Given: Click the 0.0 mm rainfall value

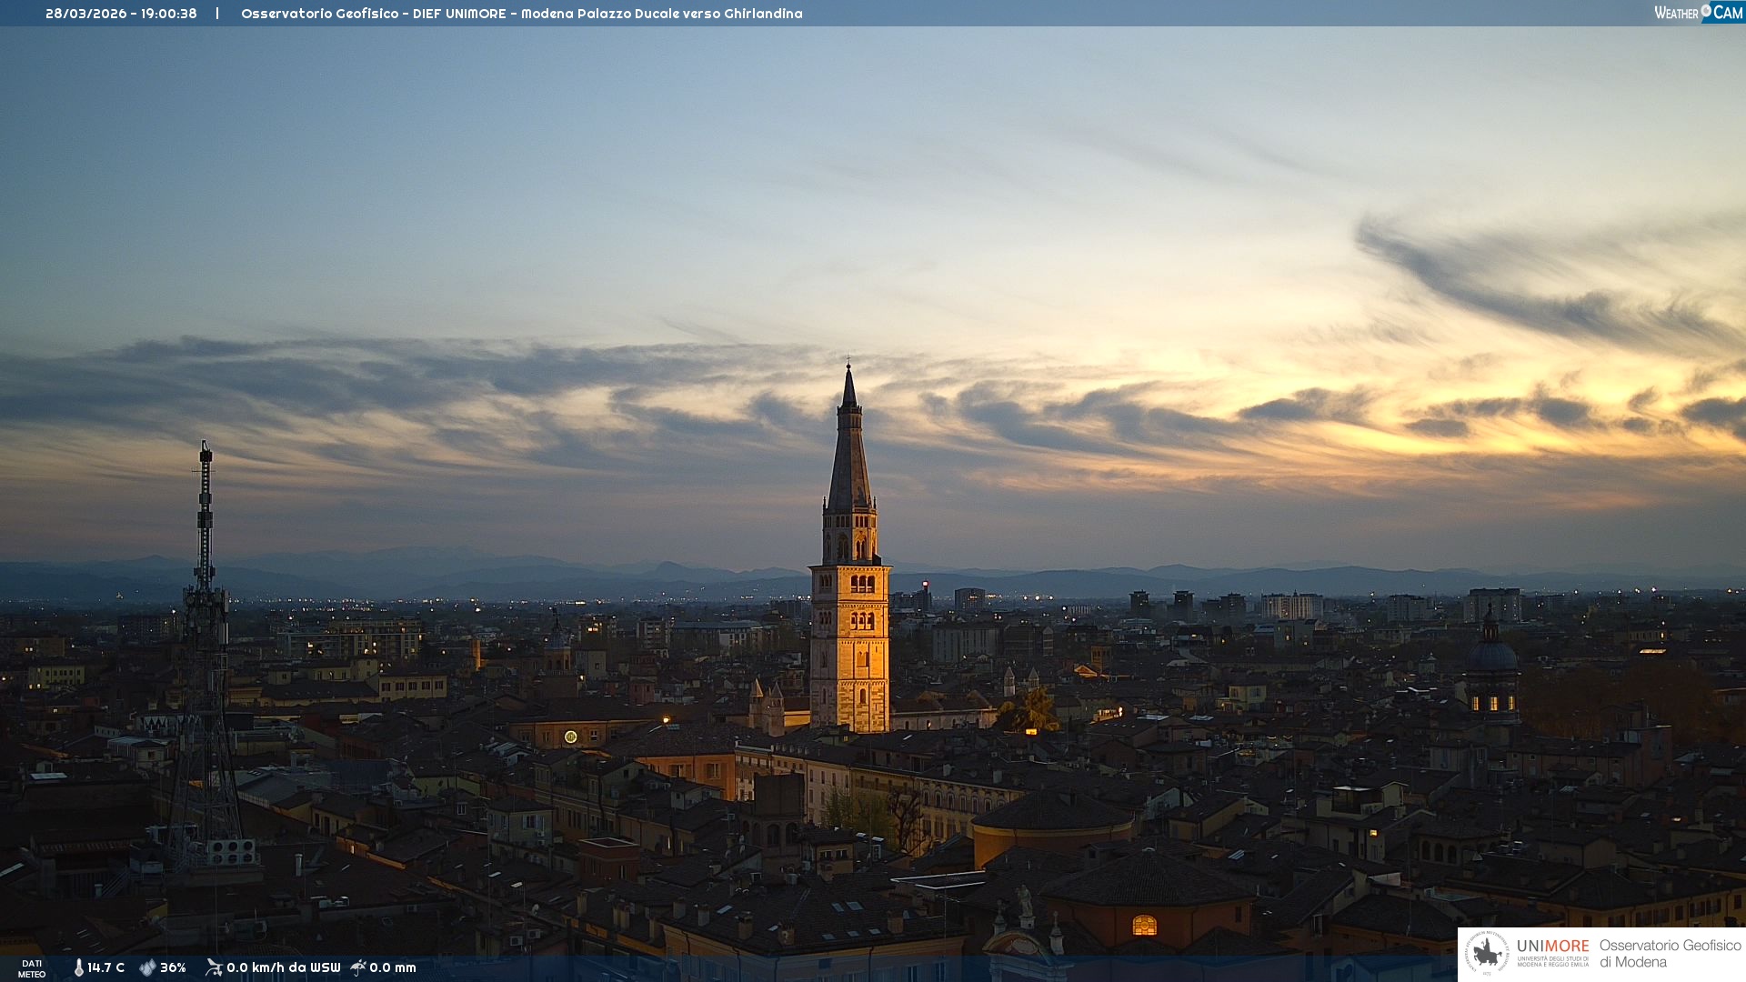Looking at the screenshot, I should [x=393, y=967].
